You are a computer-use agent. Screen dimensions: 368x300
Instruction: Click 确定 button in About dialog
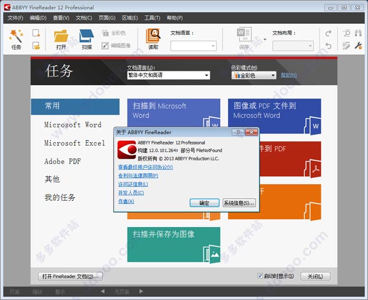click(x=204, y=203)
